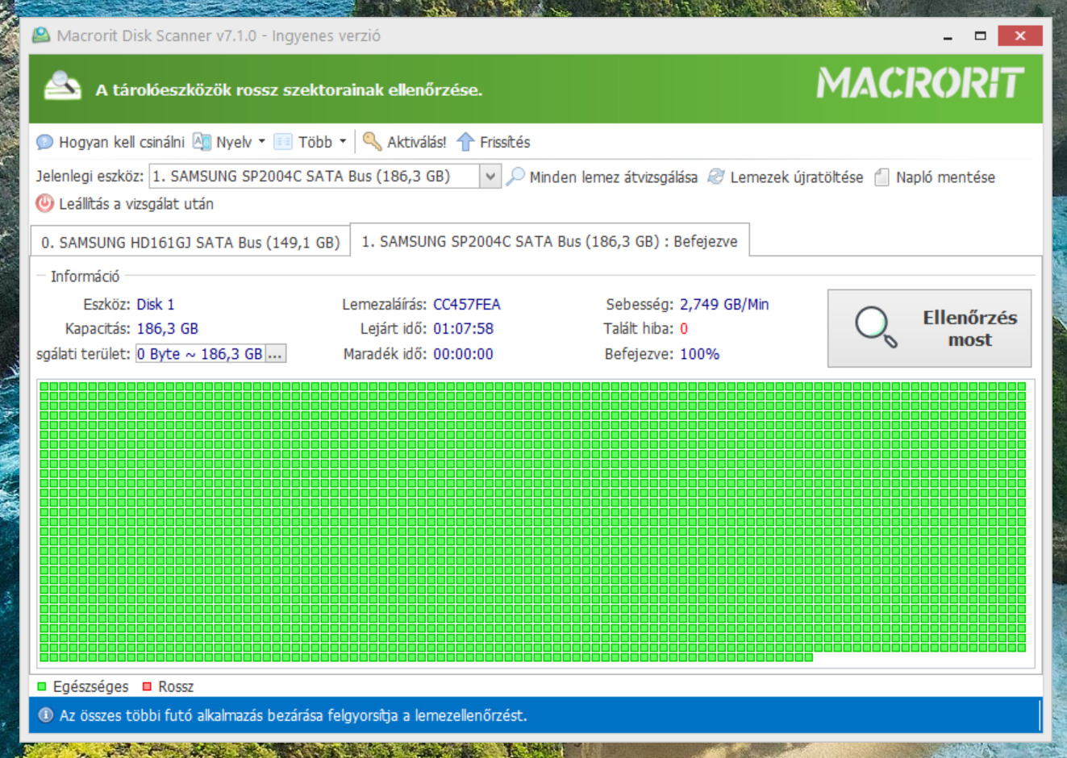1067x758 pixels.
Task: Toggle 'Leállítás a vizsgálat után' power icon
Action: click(x=44, y=203)
